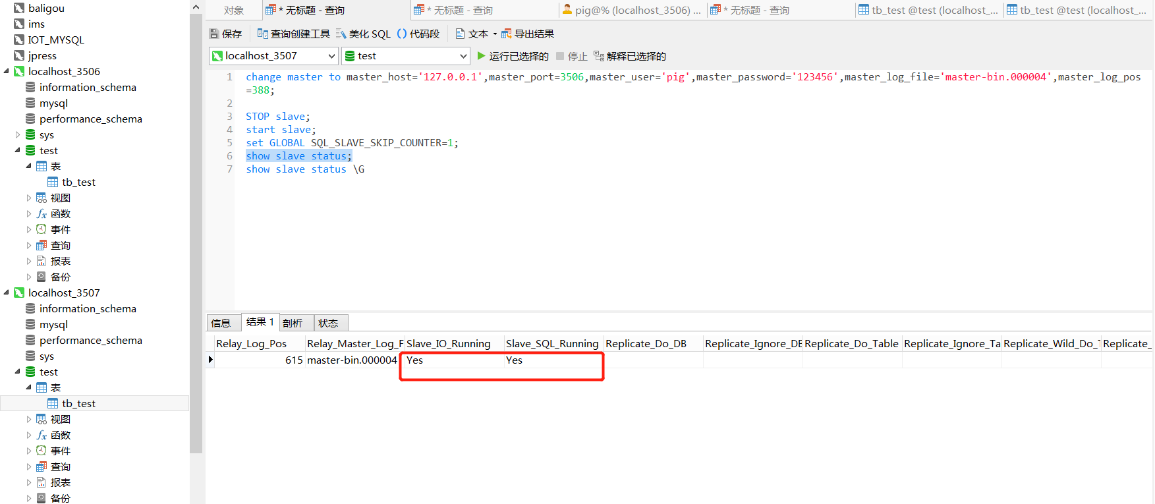This screenshot has width=1155, height=504.
Task: Click the Replicate_Do_DB column header
Action: pos(653,343)
